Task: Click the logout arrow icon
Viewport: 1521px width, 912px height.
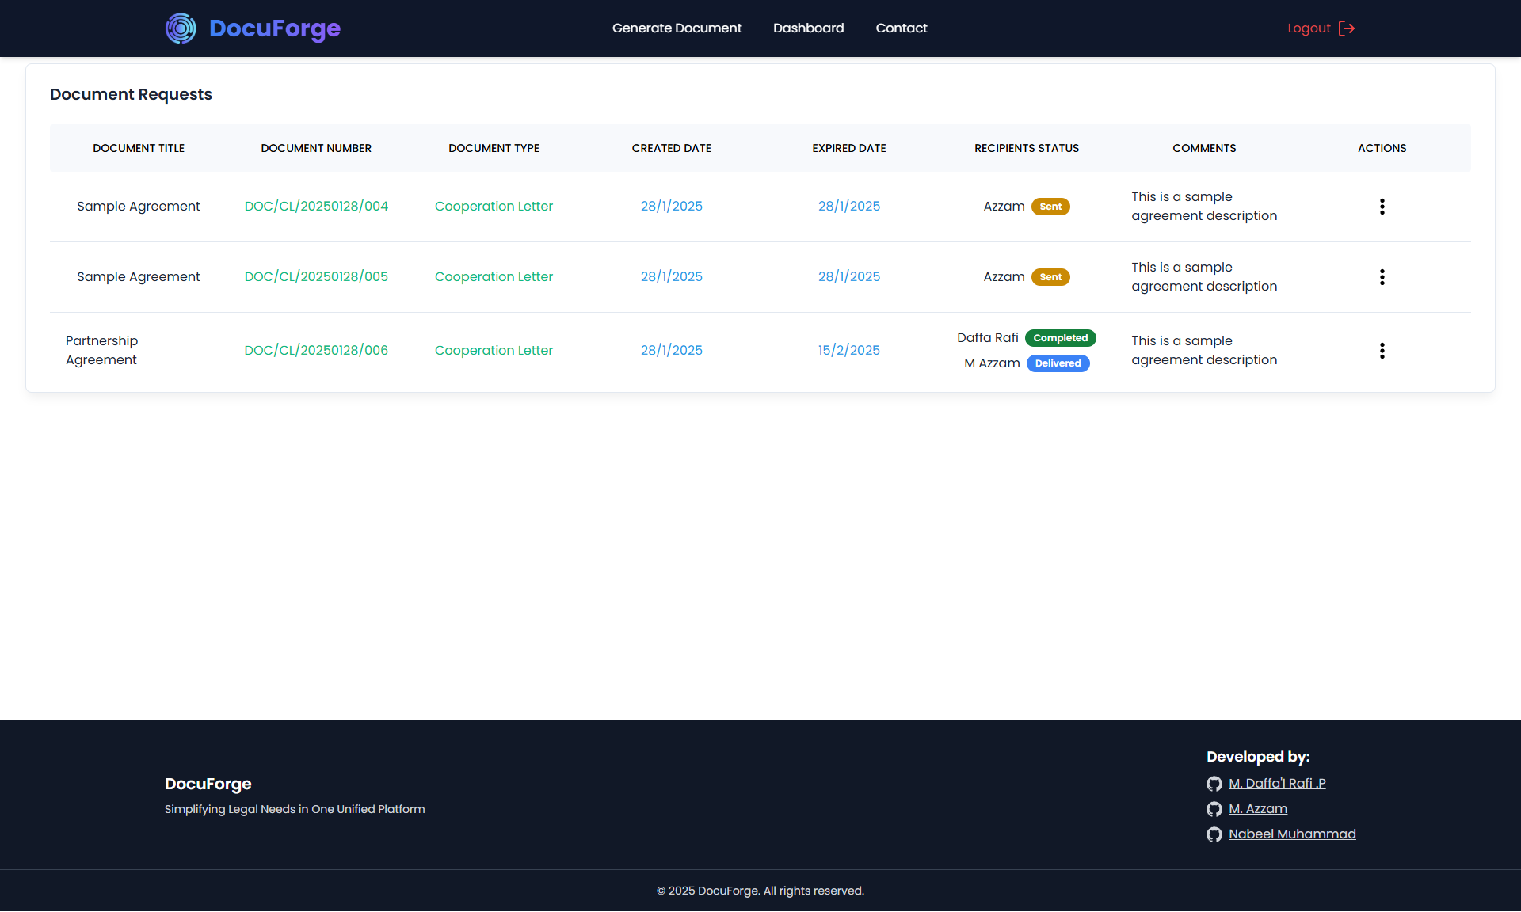Action: [1347, 28]
